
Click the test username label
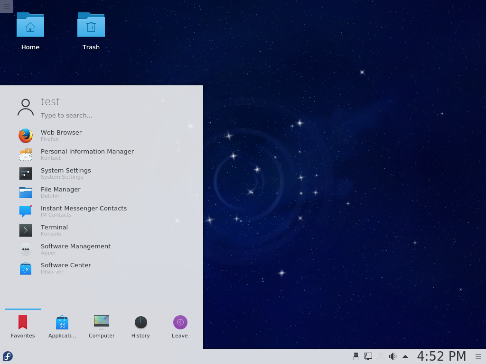click(x=50, y=102)
